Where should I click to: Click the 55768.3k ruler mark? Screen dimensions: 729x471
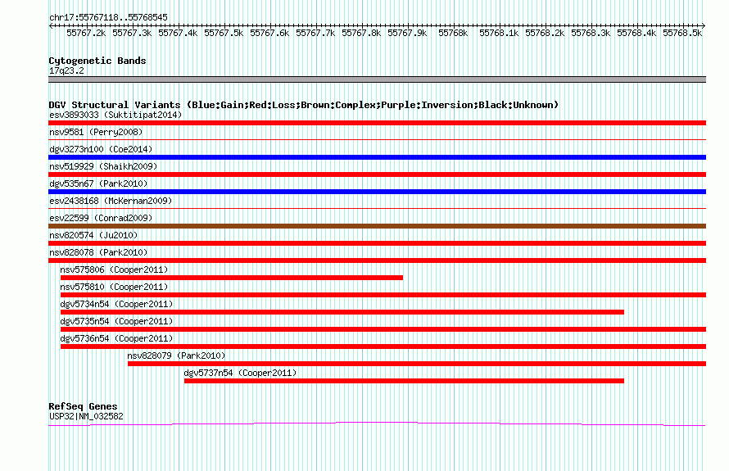pos(591,33)
